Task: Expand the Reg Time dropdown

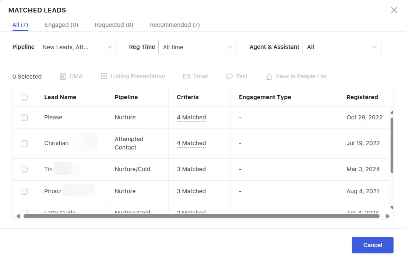Action: pos(197,47)
